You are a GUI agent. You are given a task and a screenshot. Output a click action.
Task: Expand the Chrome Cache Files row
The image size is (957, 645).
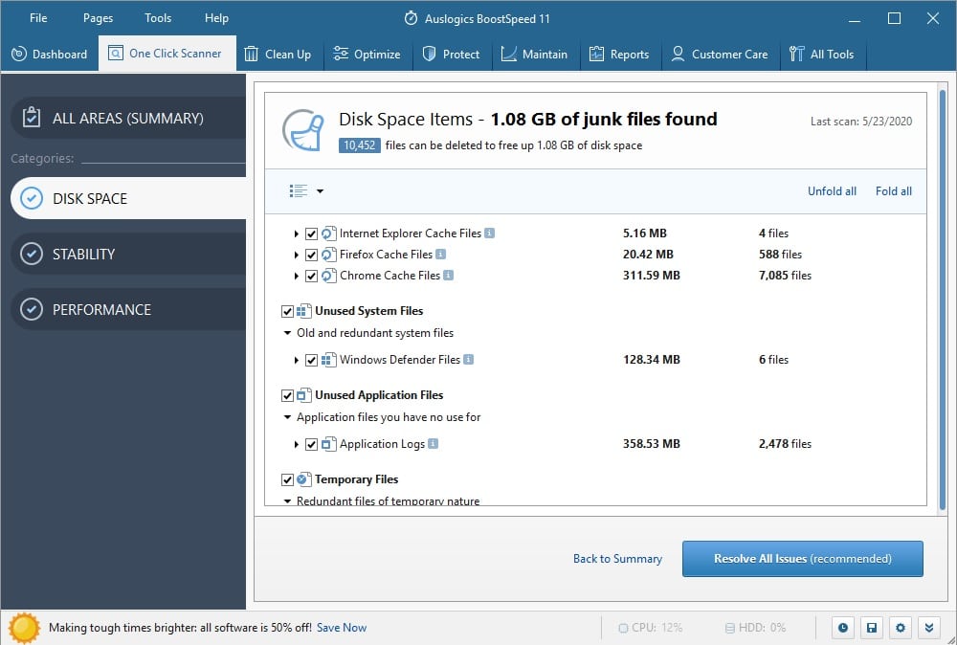point(296,276)
